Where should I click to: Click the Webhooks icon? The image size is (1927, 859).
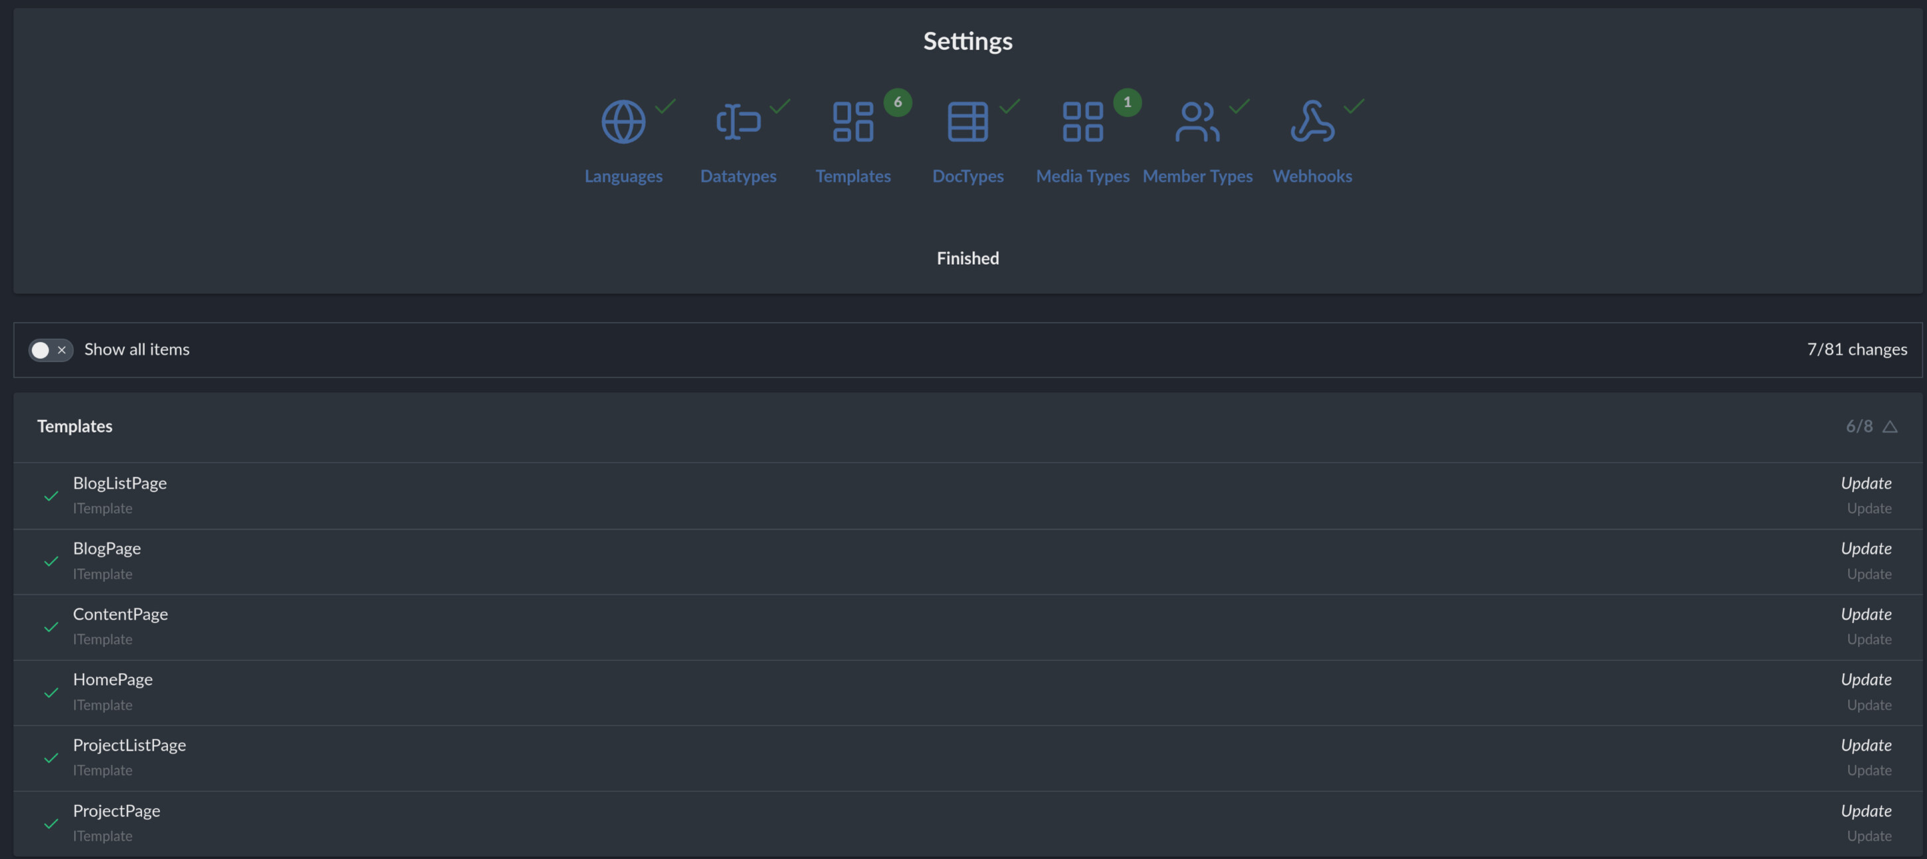click(x=1312, y=122)
